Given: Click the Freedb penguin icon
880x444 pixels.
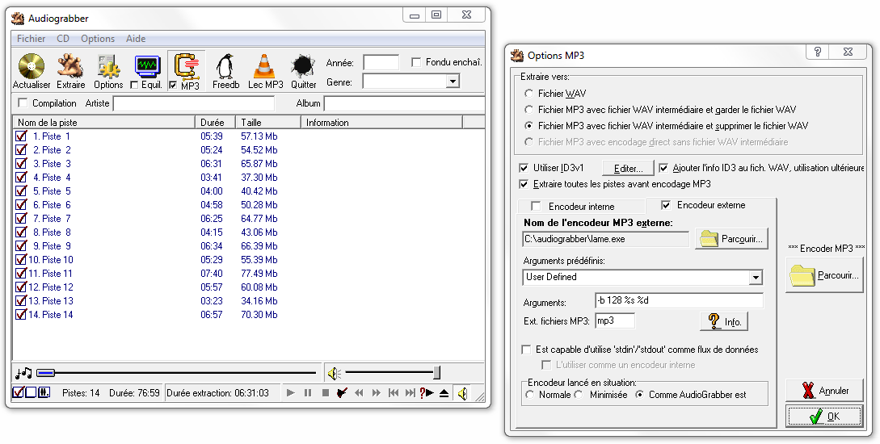Looking at the screenshot, I should click(x=225, y=66).
